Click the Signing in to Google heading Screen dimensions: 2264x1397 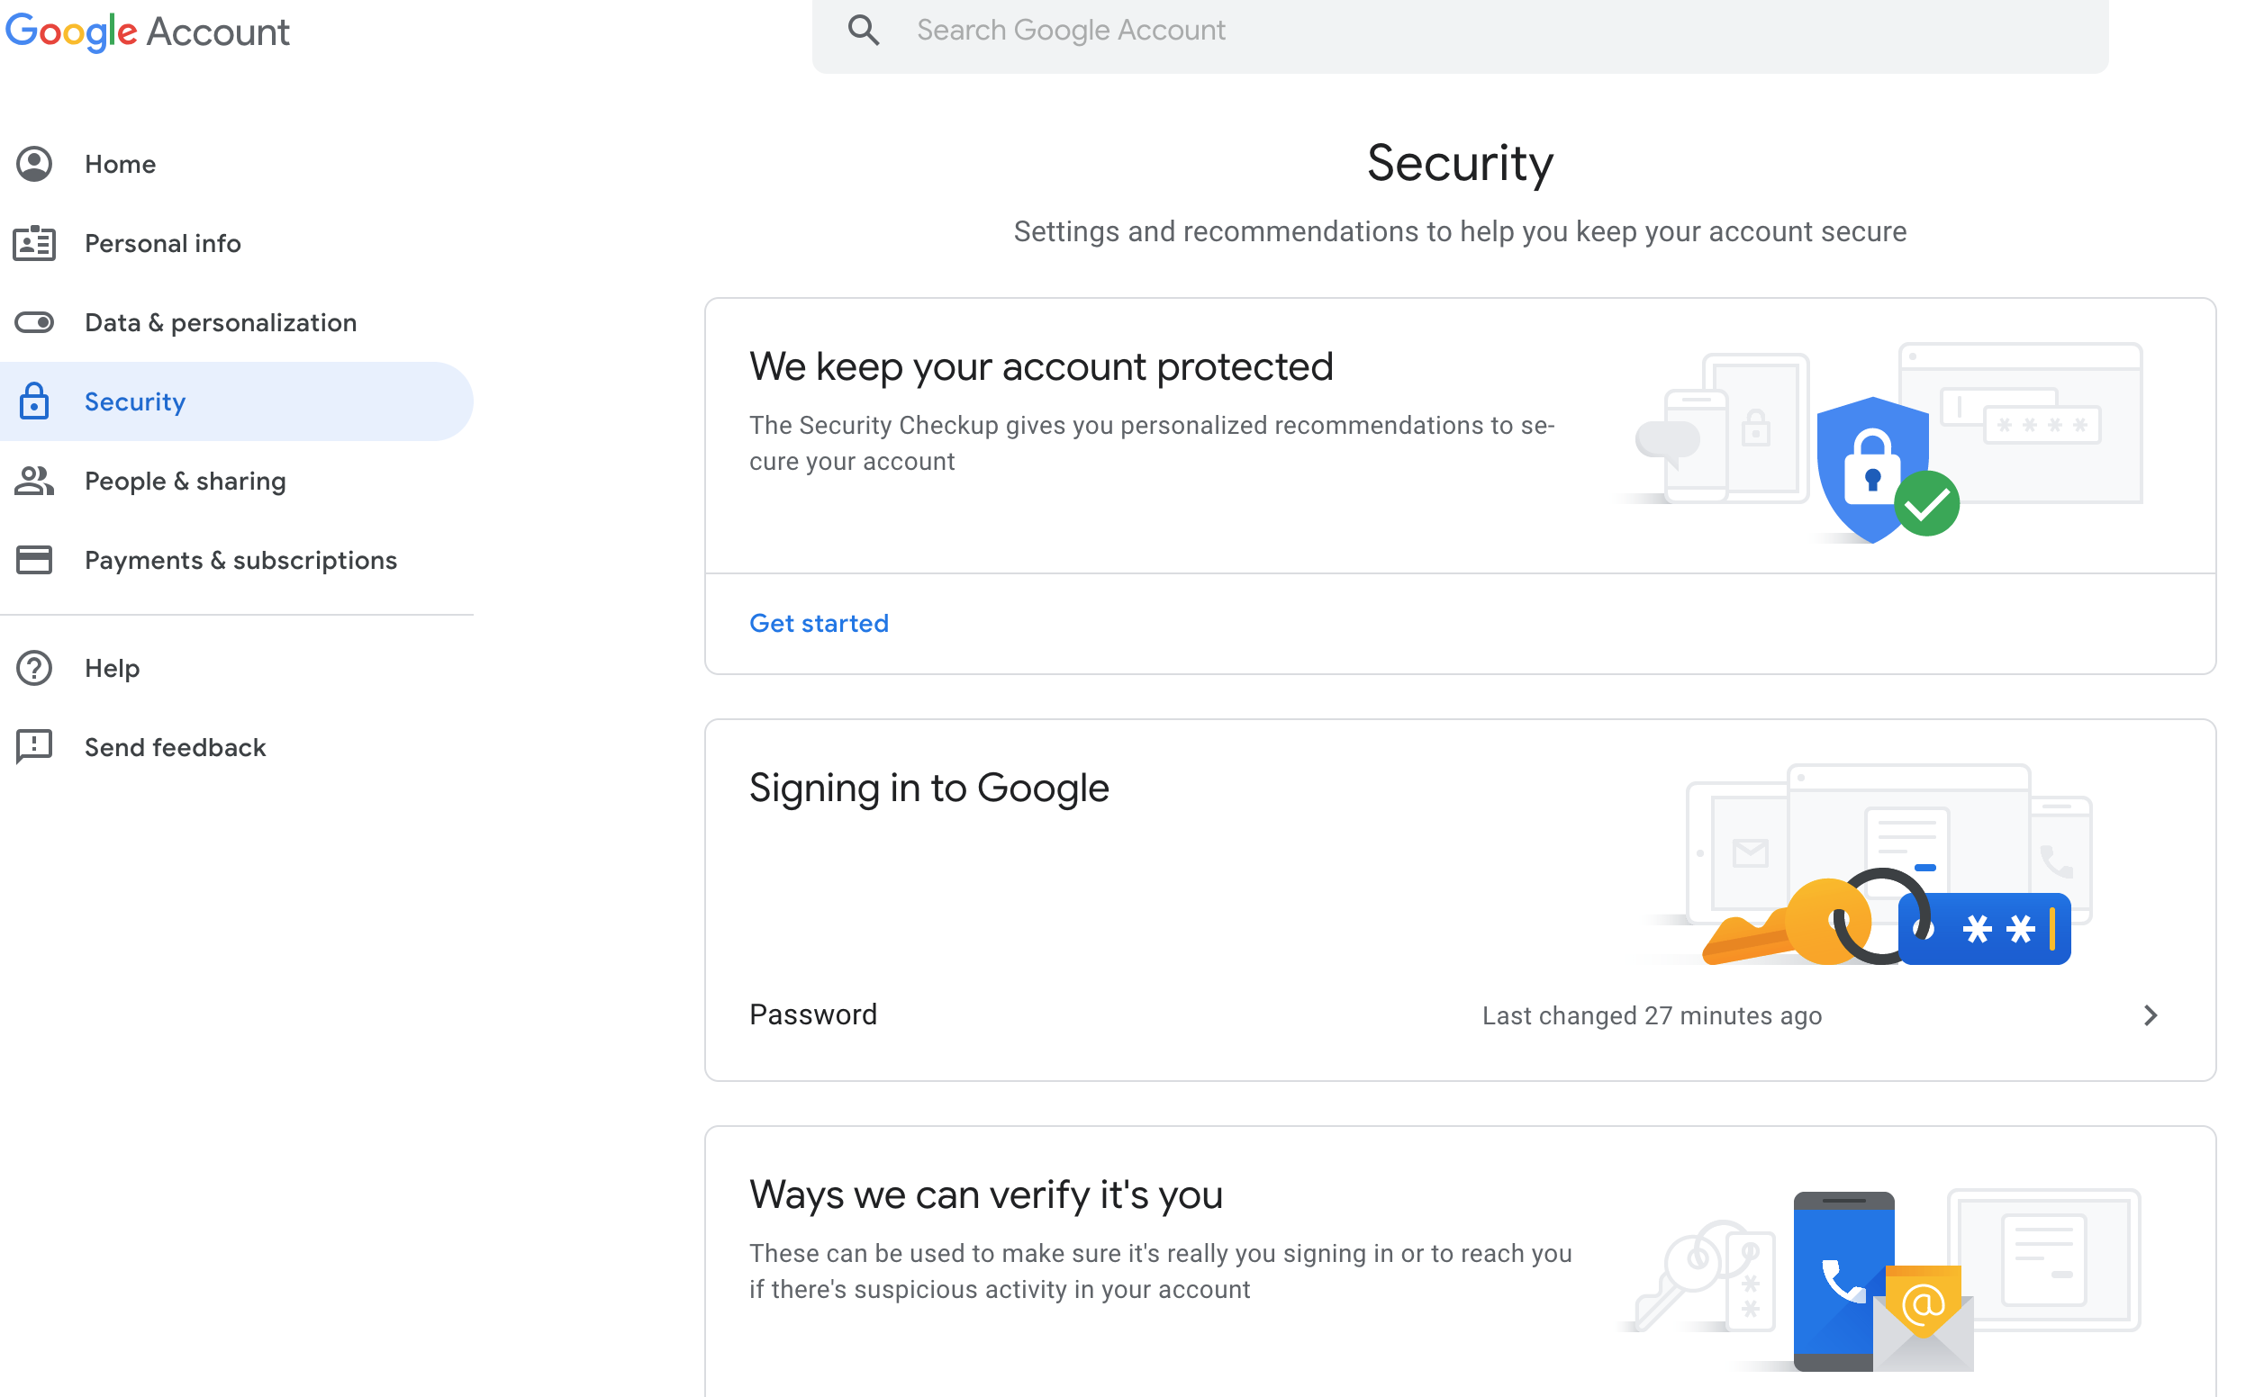(928, 788)
